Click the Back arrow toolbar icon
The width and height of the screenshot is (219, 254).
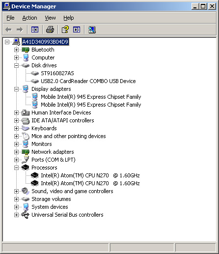(8, 29)
